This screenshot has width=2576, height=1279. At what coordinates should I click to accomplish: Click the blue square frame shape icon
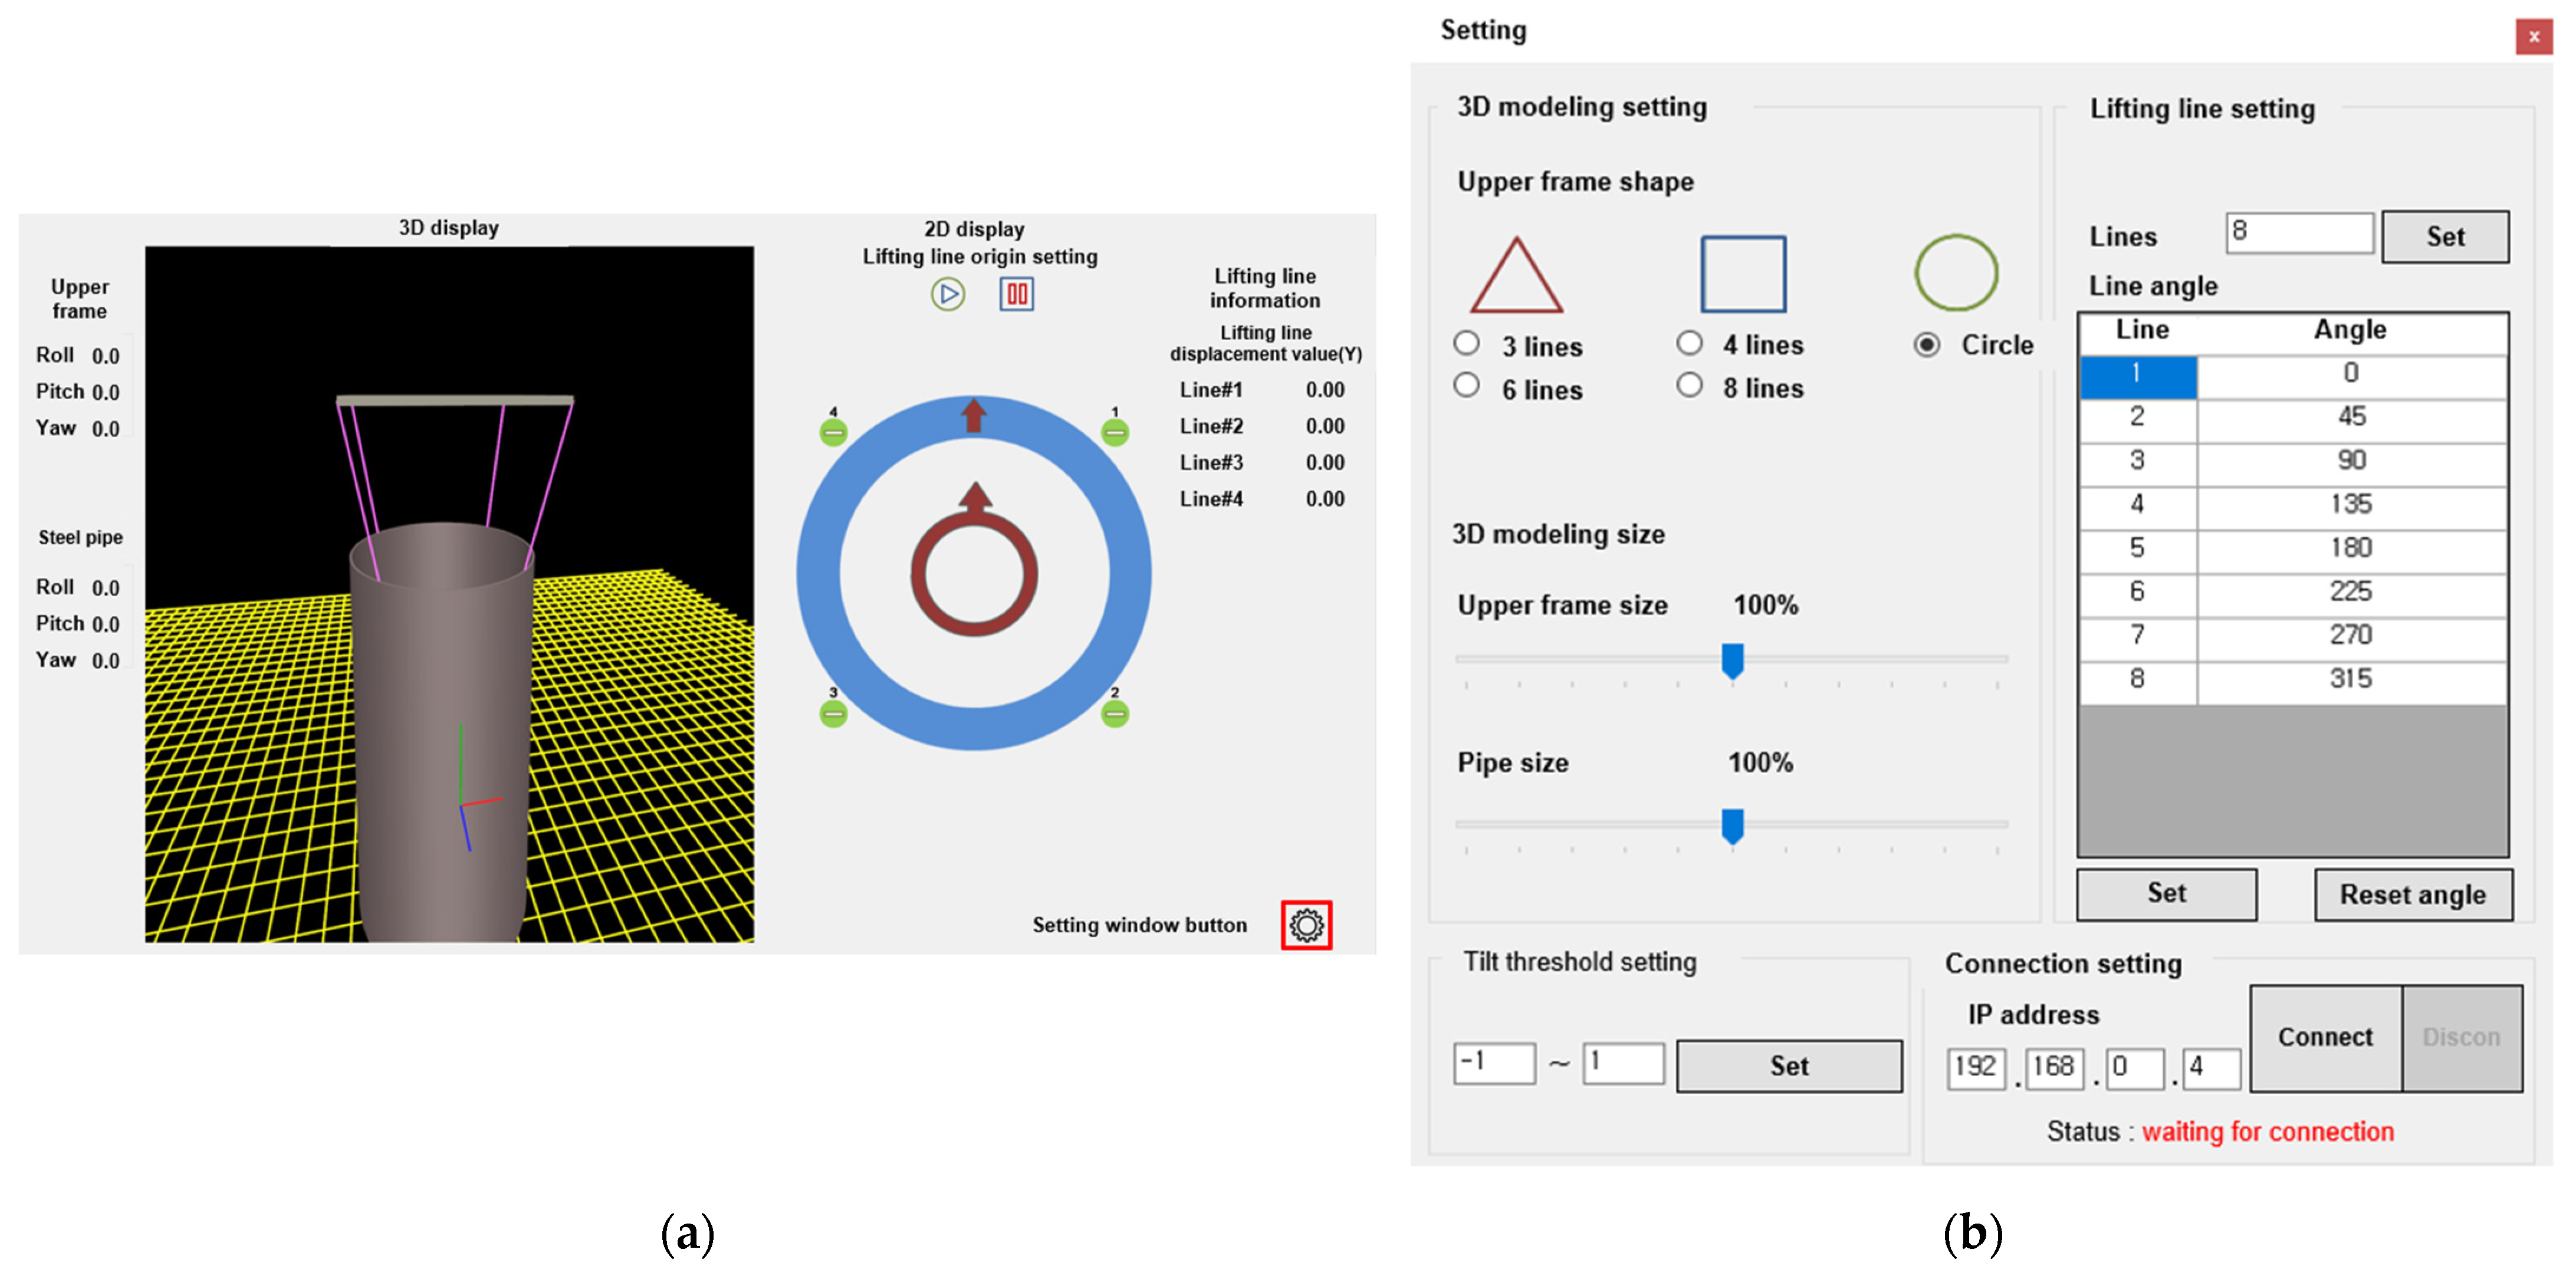click(x=1743, y=274)
